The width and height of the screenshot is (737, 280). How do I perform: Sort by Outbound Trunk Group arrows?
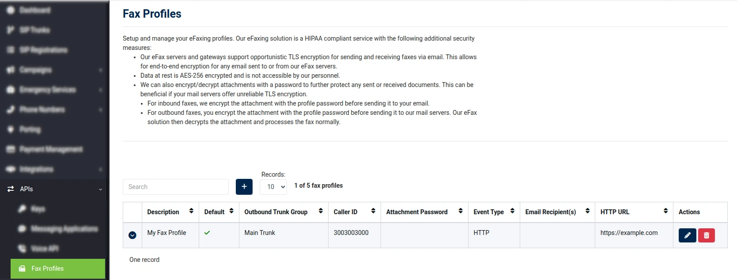point(321,211)
